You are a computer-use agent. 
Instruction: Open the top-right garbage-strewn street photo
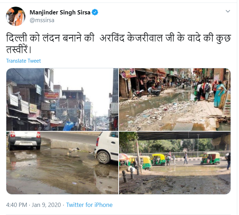[x=175, y=99]
